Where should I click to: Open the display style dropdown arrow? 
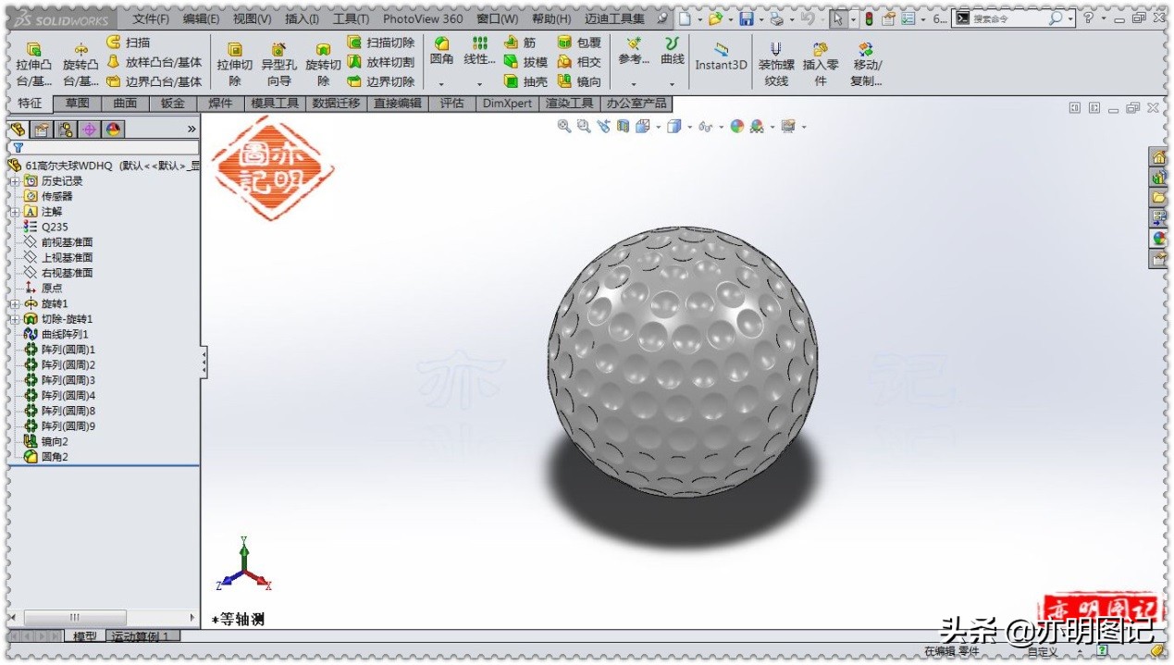[689, 127]
